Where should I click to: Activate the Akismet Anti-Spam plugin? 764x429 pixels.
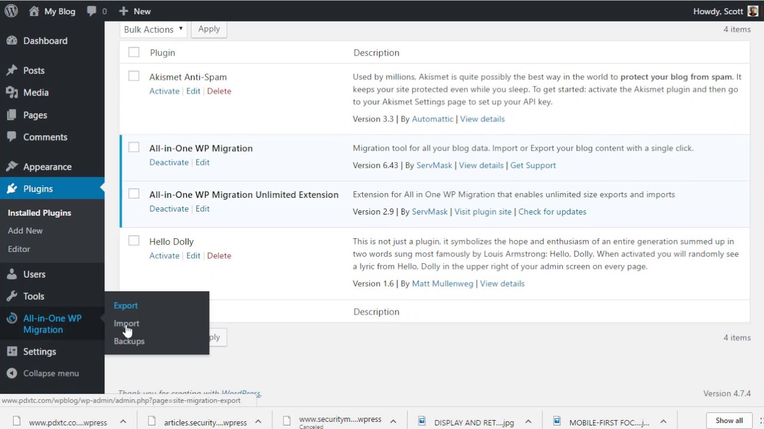(164, 91)
